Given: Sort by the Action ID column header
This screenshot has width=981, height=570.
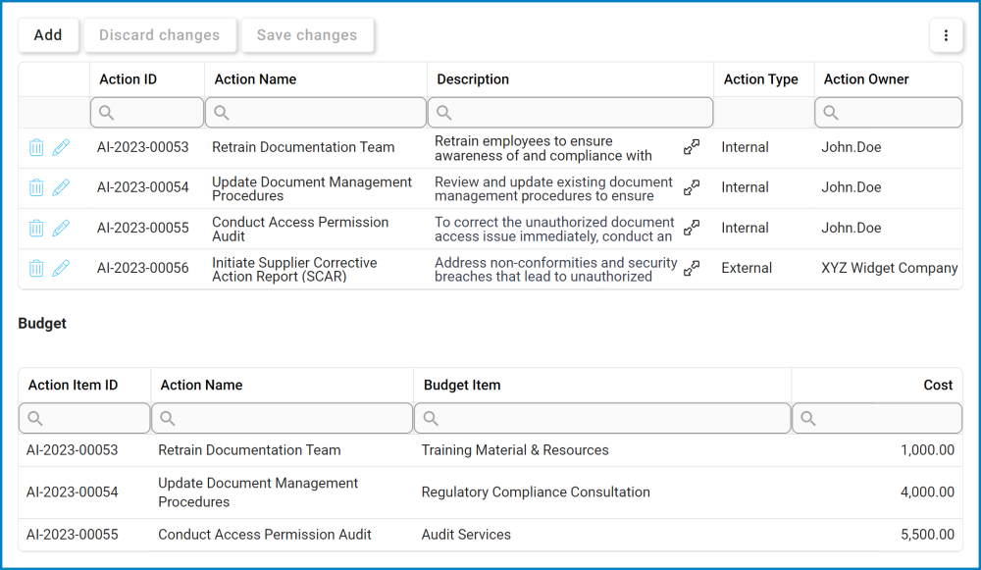Looking at the screenshot, I should click(128, 79).
